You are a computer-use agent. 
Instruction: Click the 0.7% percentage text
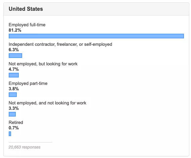coord(14,128)
